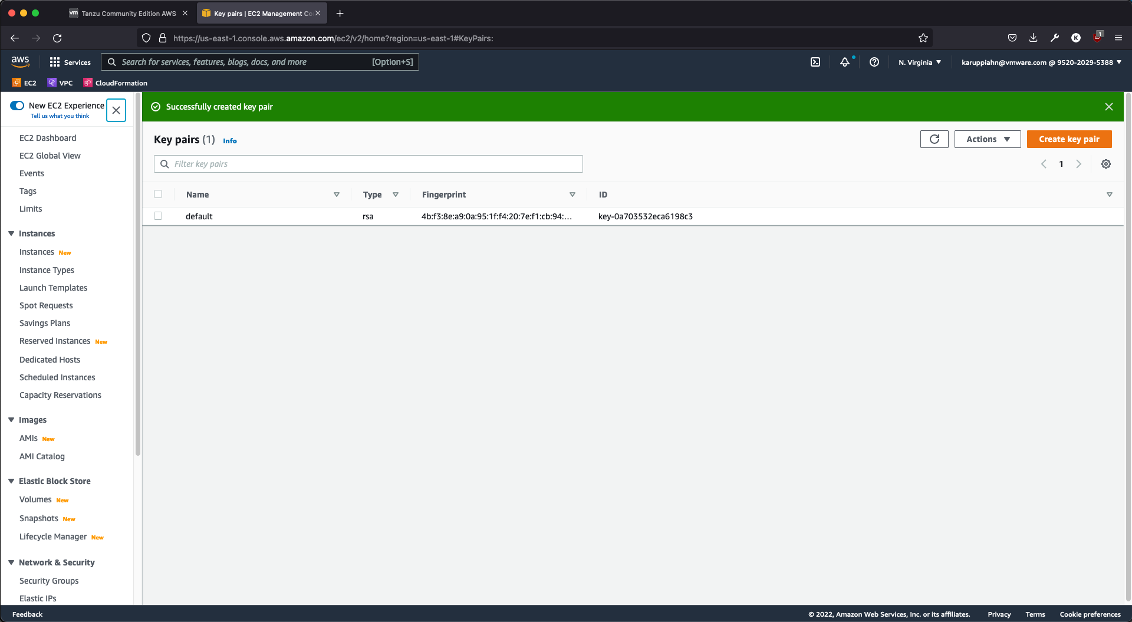Open the account menu for karuppiahn@vmware.com
This screenshot has height=622, width=1132.
click(x=1041, y=62)
